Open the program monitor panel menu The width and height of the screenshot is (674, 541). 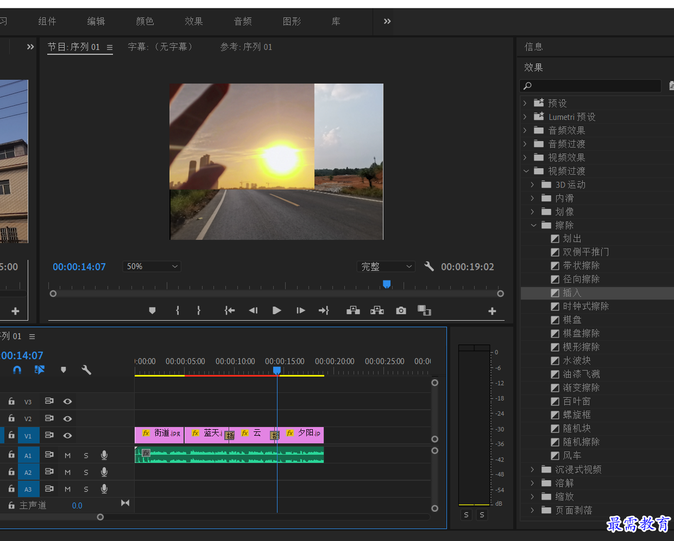(x=110, y=47)
